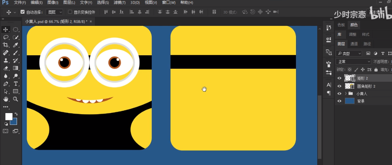The image size is (392, 165).
Task: Toggle lock image pixels brush icon
Action: 356,70
